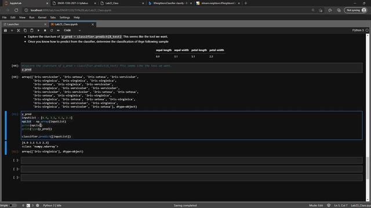This screenshot has height=208, width=371.
Task: Open the Edit menu
Action: 13,17
